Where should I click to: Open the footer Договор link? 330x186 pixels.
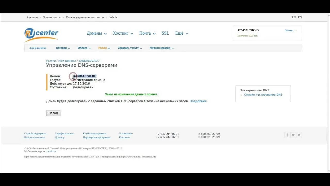click(x=60, y=137)
